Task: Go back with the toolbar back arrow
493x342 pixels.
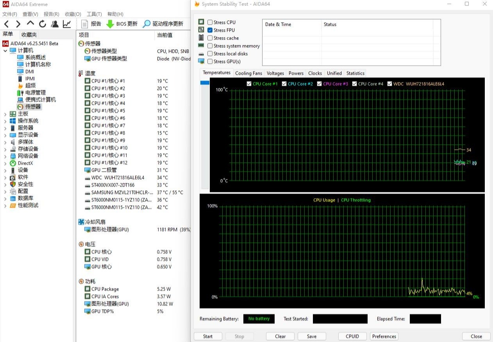Action: tap(6, 24)
